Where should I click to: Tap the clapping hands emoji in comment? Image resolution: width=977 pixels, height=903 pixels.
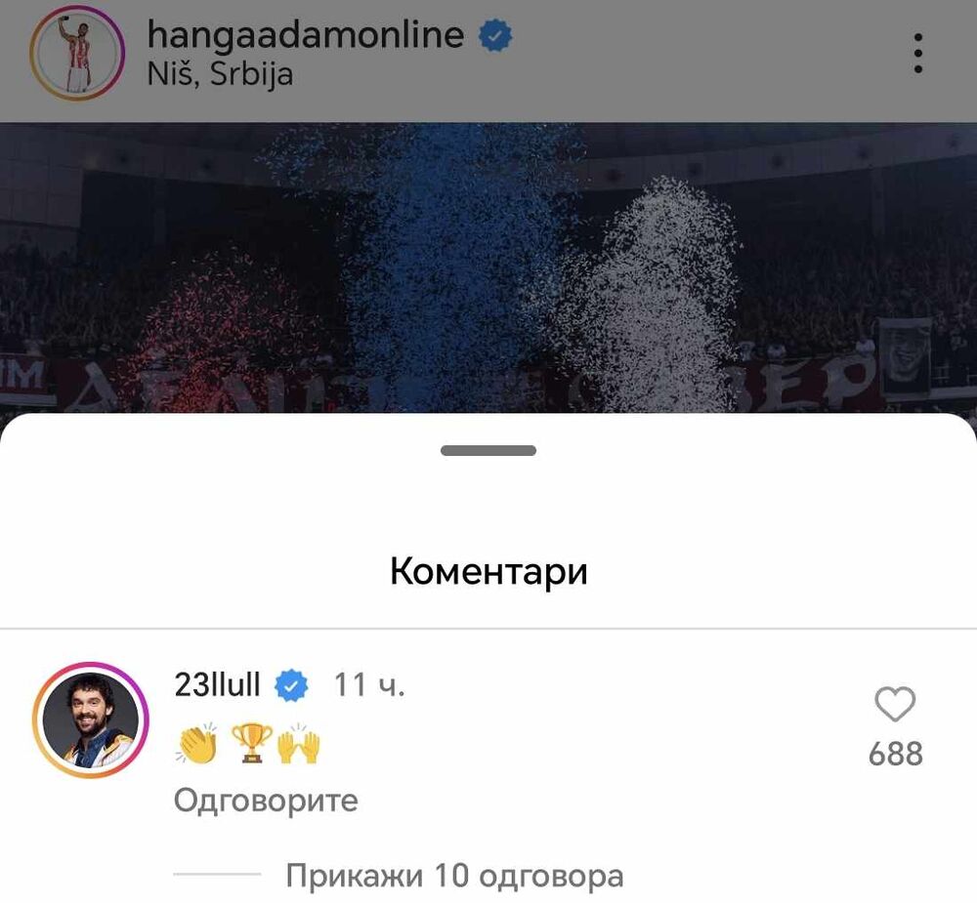pos(196,743)
